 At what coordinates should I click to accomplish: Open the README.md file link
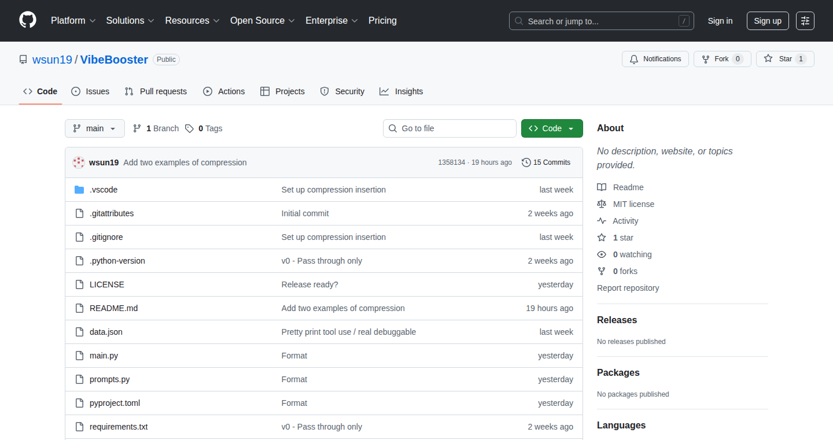pos(113,308)
